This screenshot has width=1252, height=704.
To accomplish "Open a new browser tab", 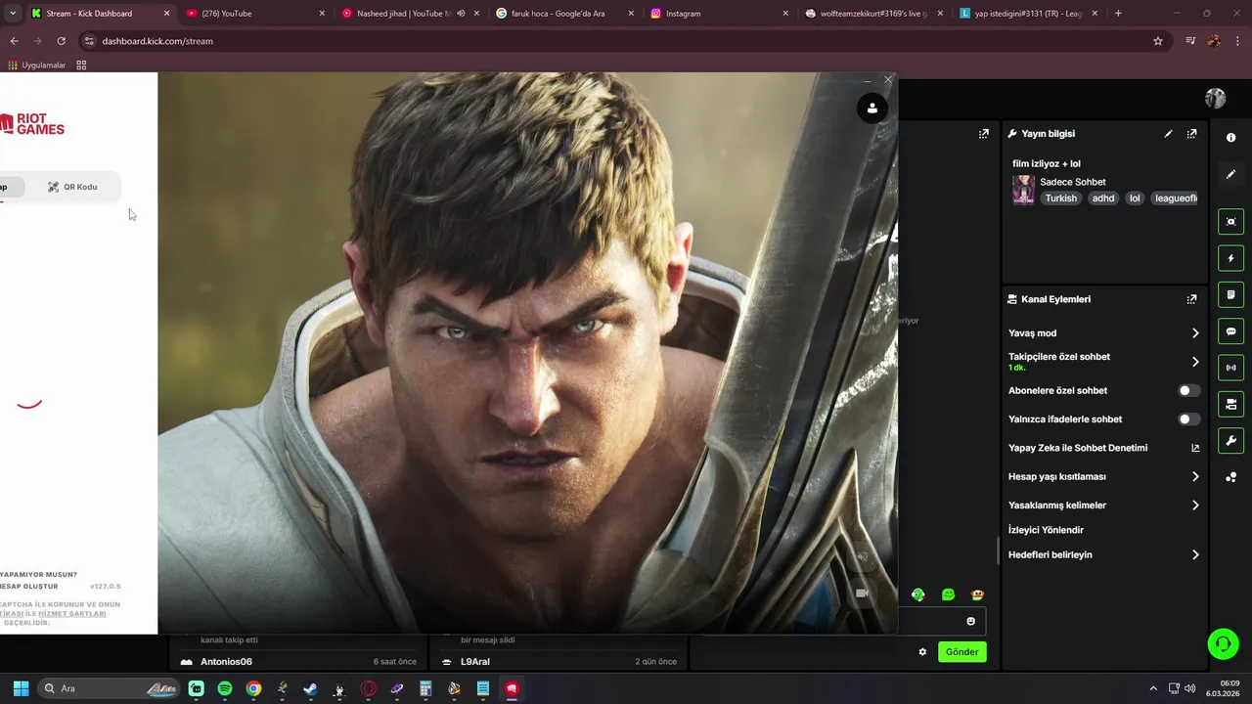I will coord(1118,14).
